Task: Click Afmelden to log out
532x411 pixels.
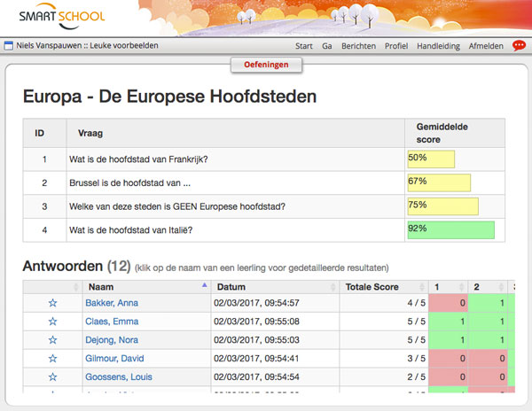Action: [486, 46]
